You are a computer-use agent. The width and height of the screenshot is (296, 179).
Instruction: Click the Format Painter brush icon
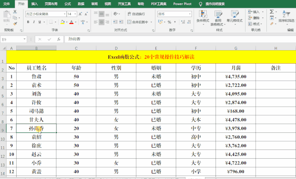click(15, 24)
